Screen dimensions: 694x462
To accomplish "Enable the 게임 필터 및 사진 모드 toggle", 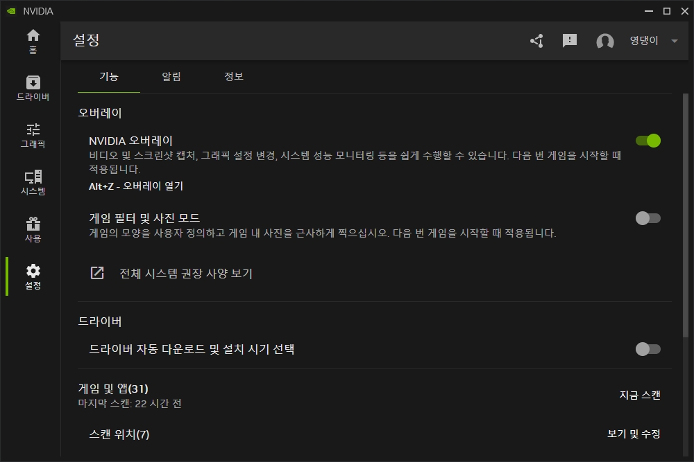I will tap(648, 218).
